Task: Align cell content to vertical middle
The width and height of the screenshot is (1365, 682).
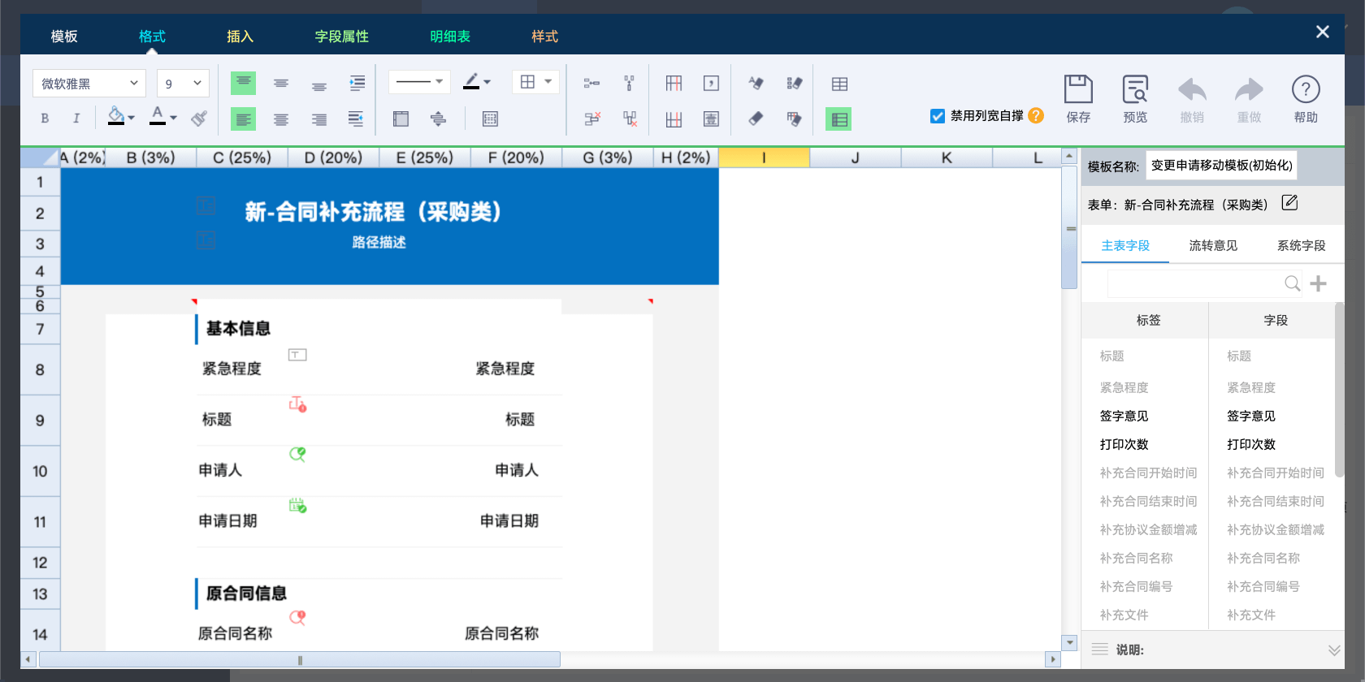Action: 281,83
